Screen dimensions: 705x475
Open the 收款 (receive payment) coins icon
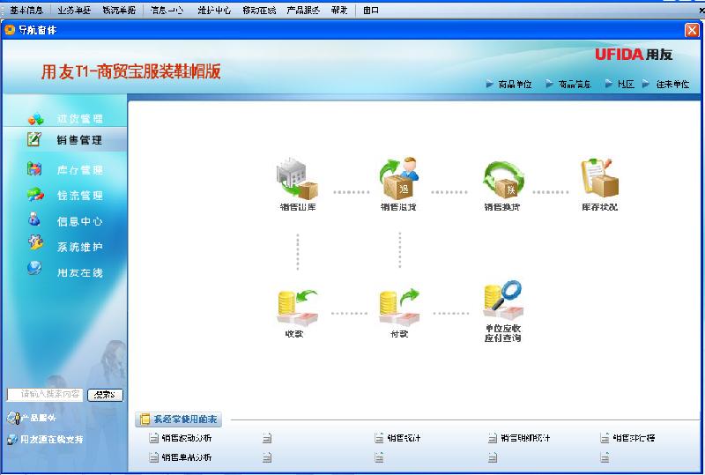297,307
